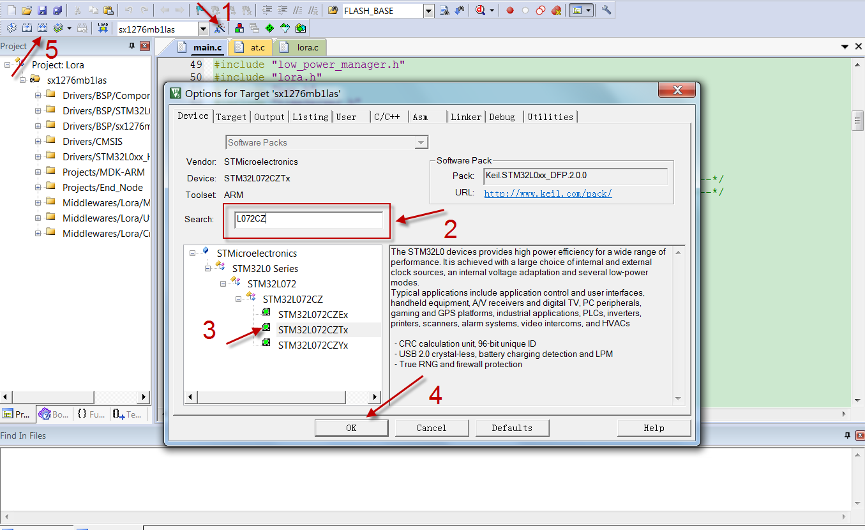Click the Indent lines toolbar icon

coord(266,11)
